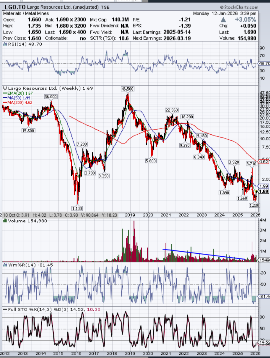
Task: Click the EPS value -1.39
Action: coord(185,26)
